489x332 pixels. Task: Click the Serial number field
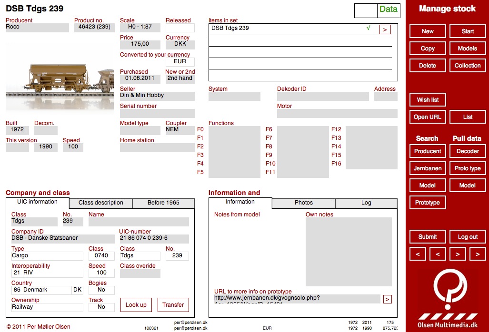click(157, 113)
